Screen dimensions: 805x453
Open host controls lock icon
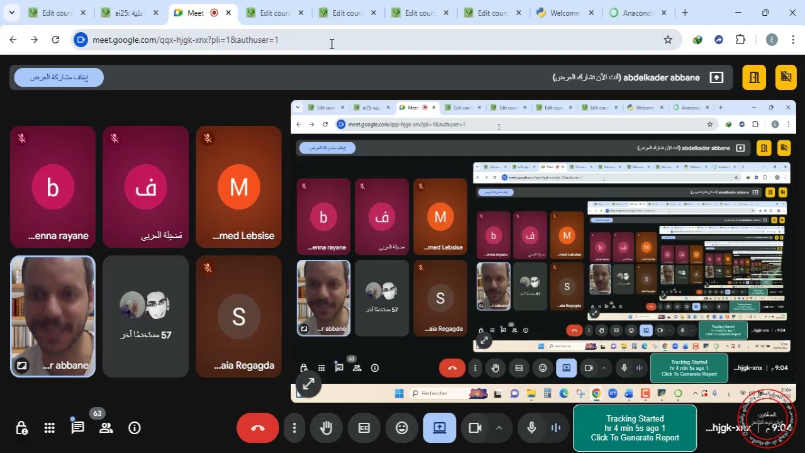pos(21,428)
